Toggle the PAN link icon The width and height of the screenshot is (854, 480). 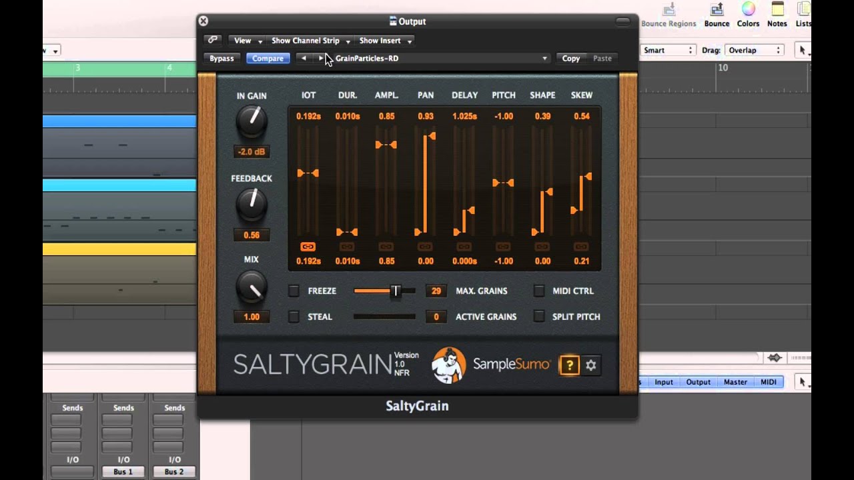425,247
